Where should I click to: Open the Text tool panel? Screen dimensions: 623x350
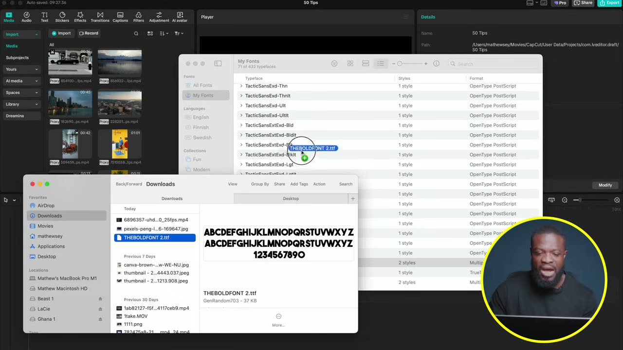44,17
